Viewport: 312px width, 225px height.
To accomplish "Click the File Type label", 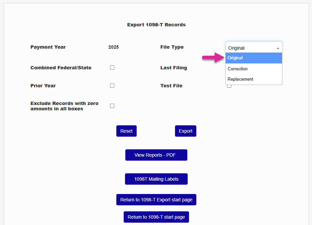I will [x=172, y=47].
